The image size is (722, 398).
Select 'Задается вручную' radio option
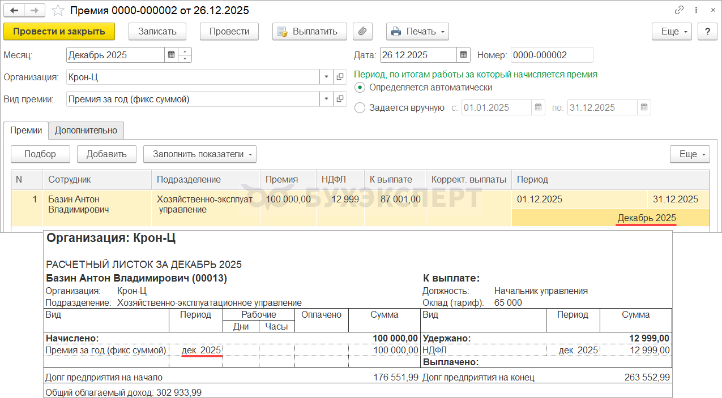[360, 108]
